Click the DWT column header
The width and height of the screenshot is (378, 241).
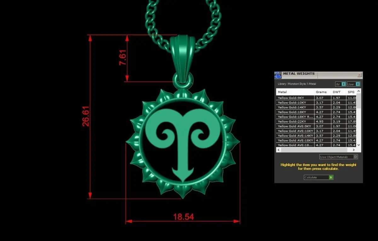pos(338,92)
